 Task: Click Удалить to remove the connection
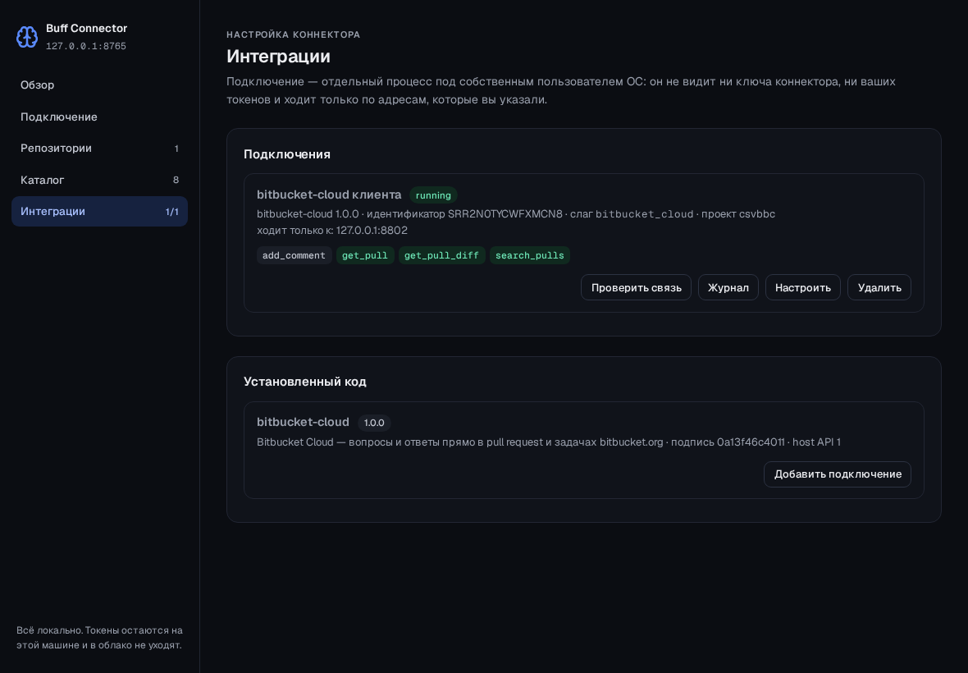[x=879, y=288]
